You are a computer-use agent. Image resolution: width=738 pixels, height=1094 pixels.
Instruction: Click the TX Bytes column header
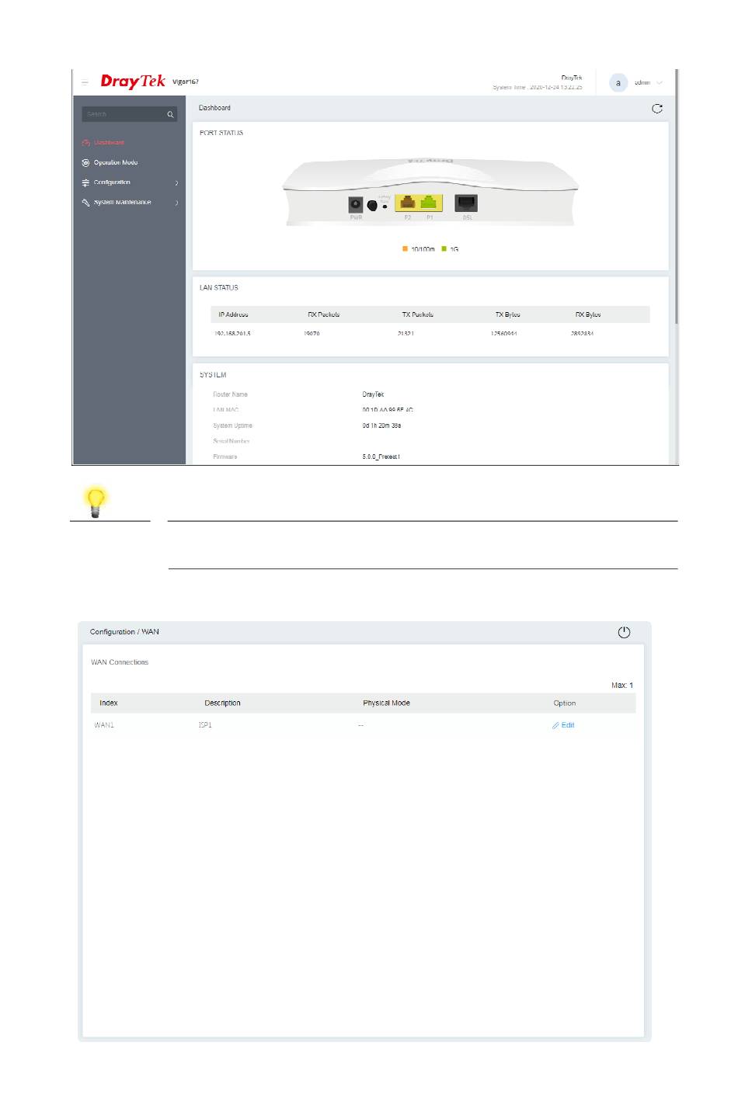tap(508, 314)
